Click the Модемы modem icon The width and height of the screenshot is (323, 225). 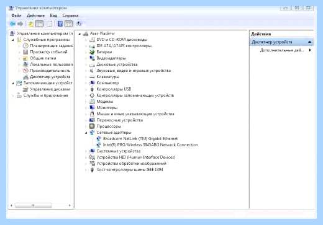[x=92, y=102]
